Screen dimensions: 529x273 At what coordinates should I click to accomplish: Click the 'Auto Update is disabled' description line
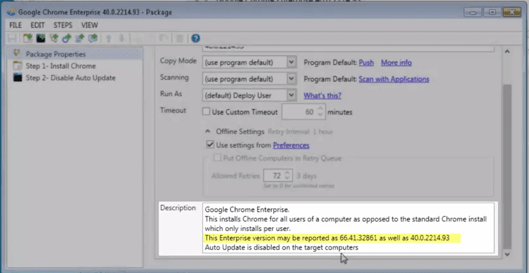pos(282,247)
